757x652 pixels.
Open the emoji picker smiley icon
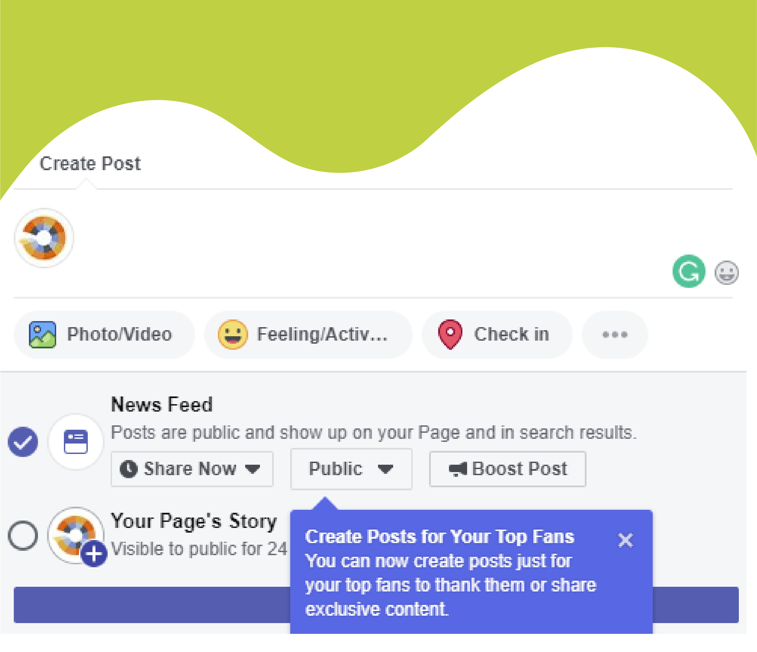pos(726,272)
